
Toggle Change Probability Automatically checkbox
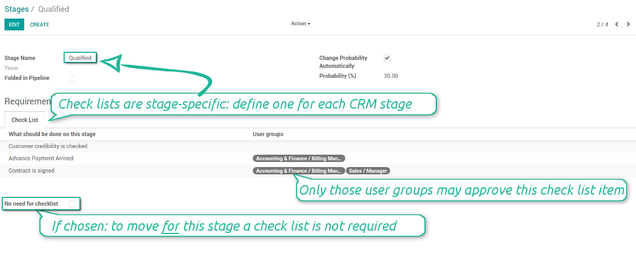click(x=387, y=58)
